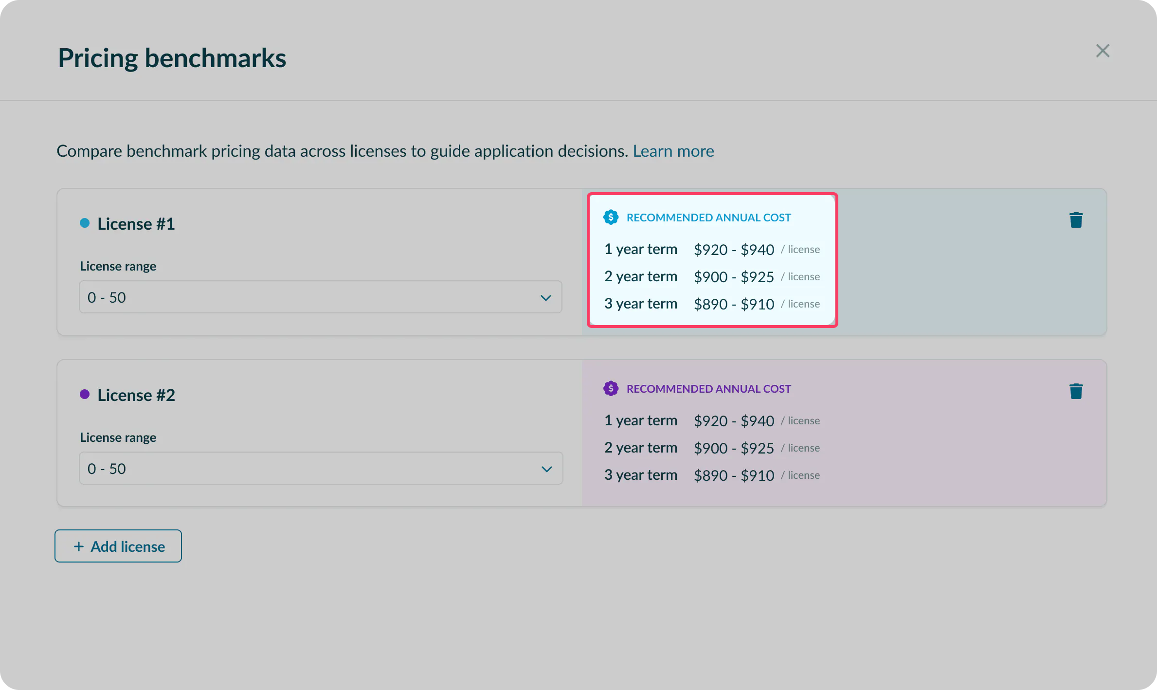
Task: Delete License #1 with trash icon
Action: point(1076,220)
